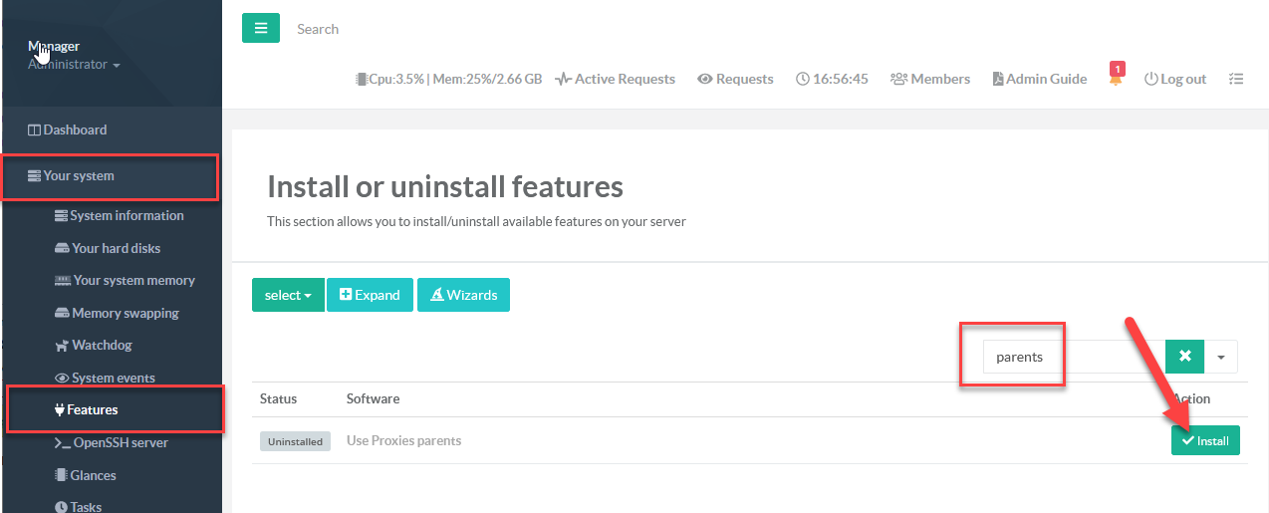Click the green hamburger menu toggle button
The width and height of the screenshot is (1269, 513).
tap(260, 28)
